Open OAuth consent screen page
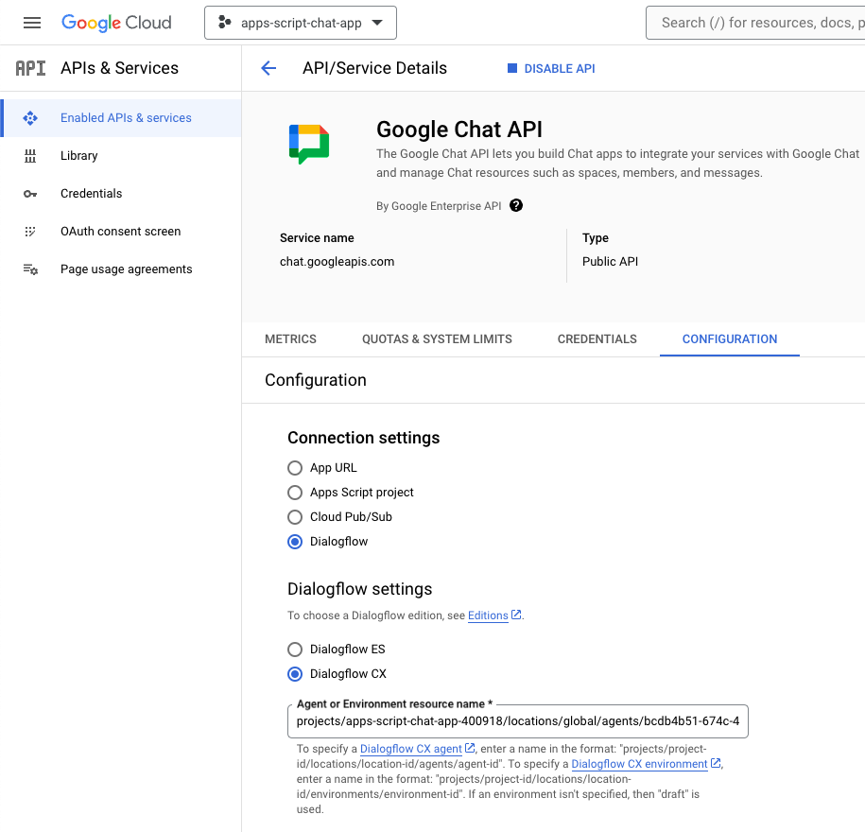This screenshot has width=865, height=832. pos(120,232)
